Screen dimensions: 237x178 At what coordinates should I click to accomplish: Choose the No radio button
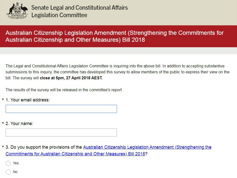click(x=8, y=172)
